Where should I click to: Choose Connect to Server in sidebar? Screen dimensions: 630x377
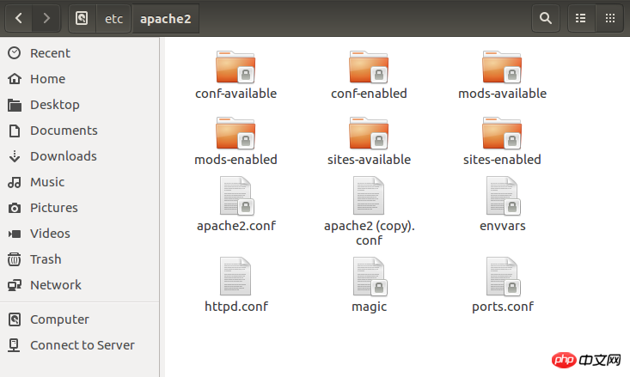pos(80,345)
